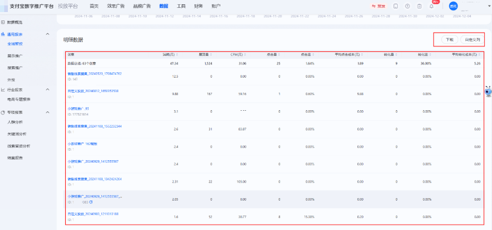492x230 pixels.
Task: Click the 105.00 CPM value cell
Action: coord(241,181)
